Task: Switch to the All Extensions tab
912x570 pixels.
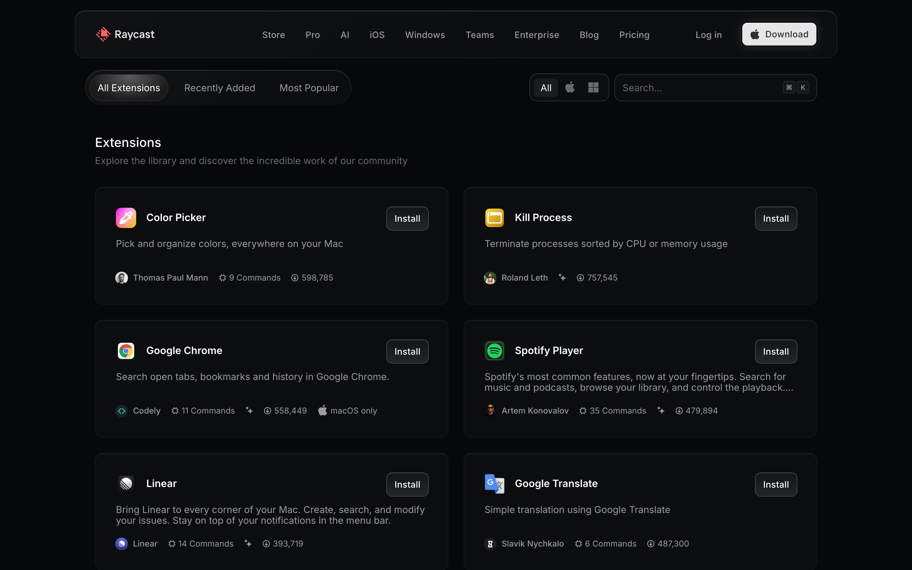Action: pyautogui.click(x=129, y=88)
